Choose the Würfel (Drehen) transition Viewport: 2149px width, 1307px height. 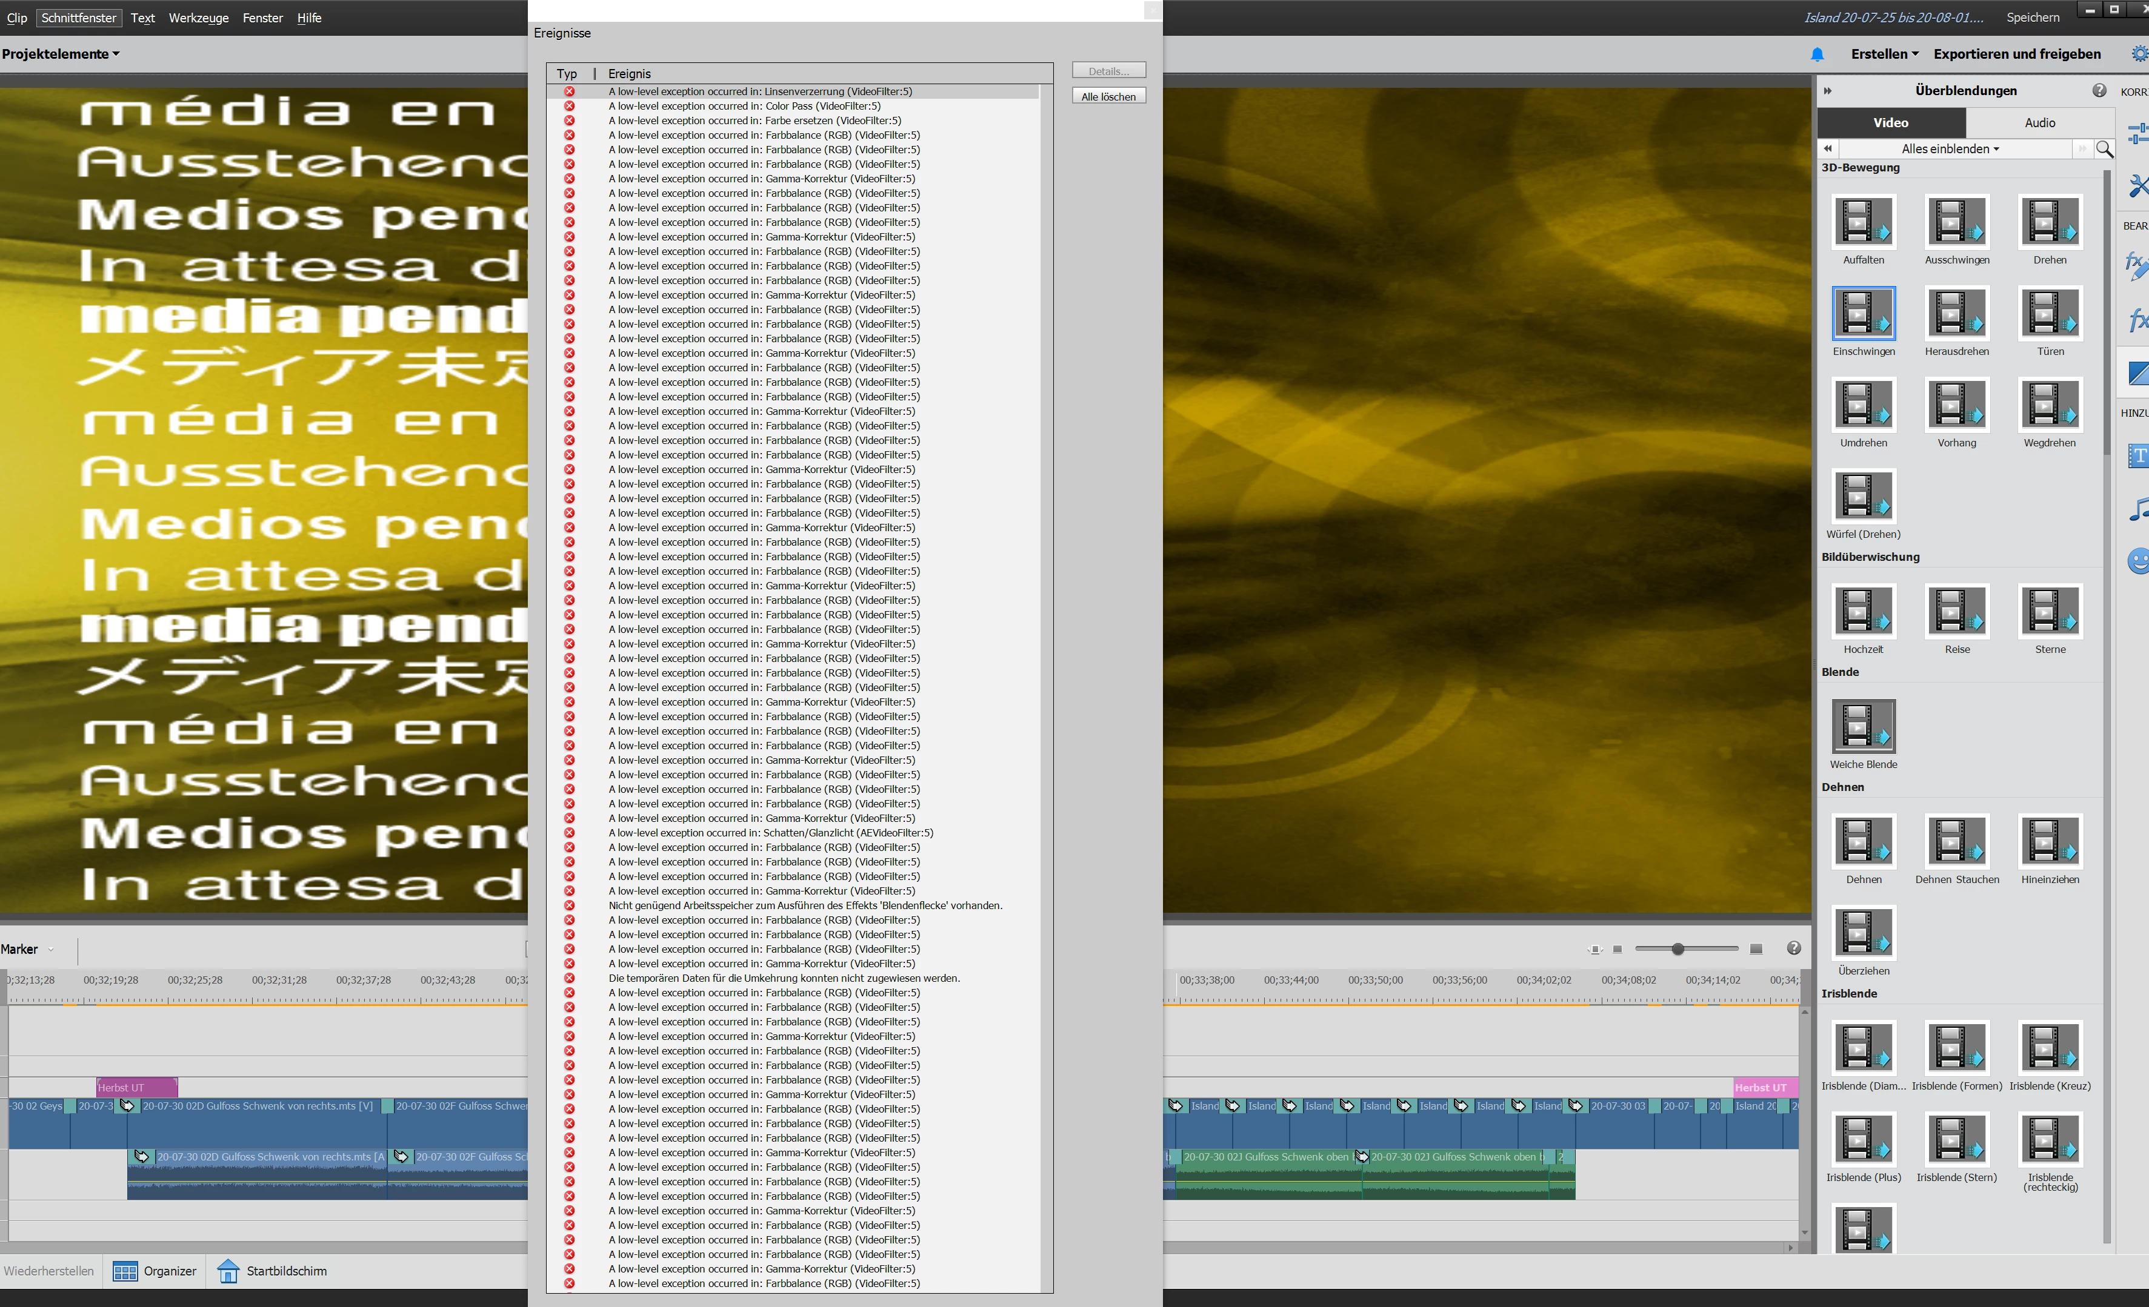1863,496
